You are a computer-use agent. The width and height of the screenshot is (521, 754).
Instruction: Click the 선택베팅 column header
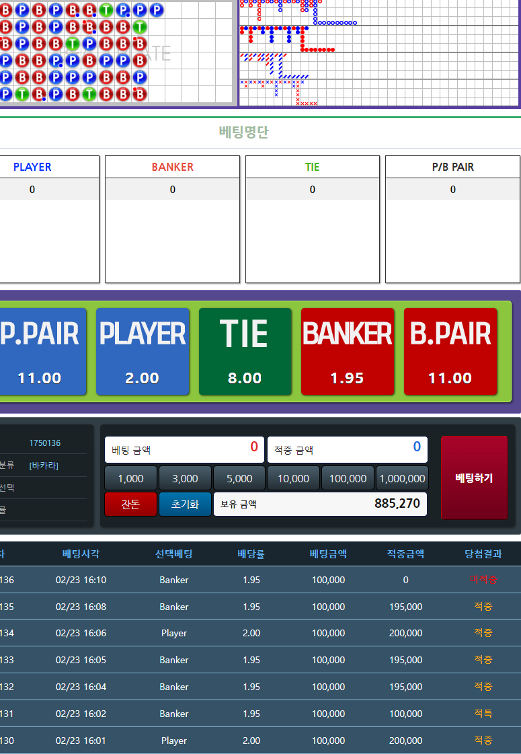(x=174, y=554)
